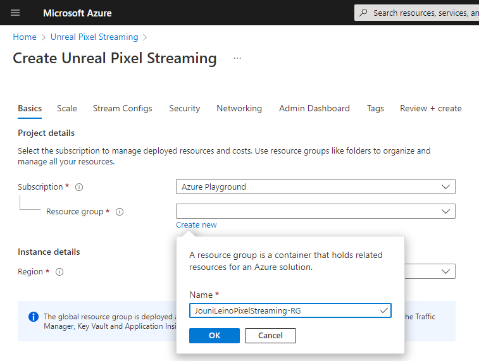Go to the Networking tab
479x361 pixels.
point(239,108)
